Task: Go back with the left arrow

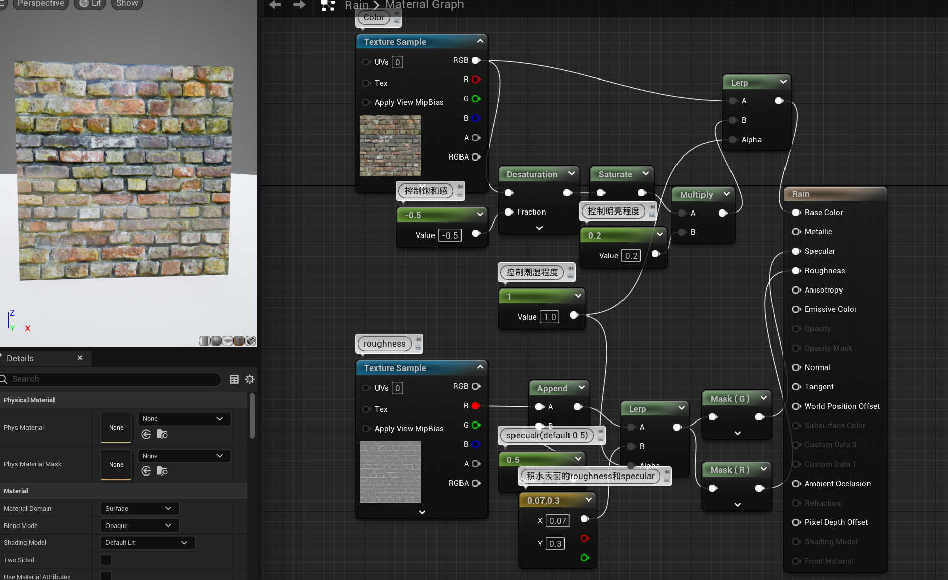Action: tap(275, 5)
